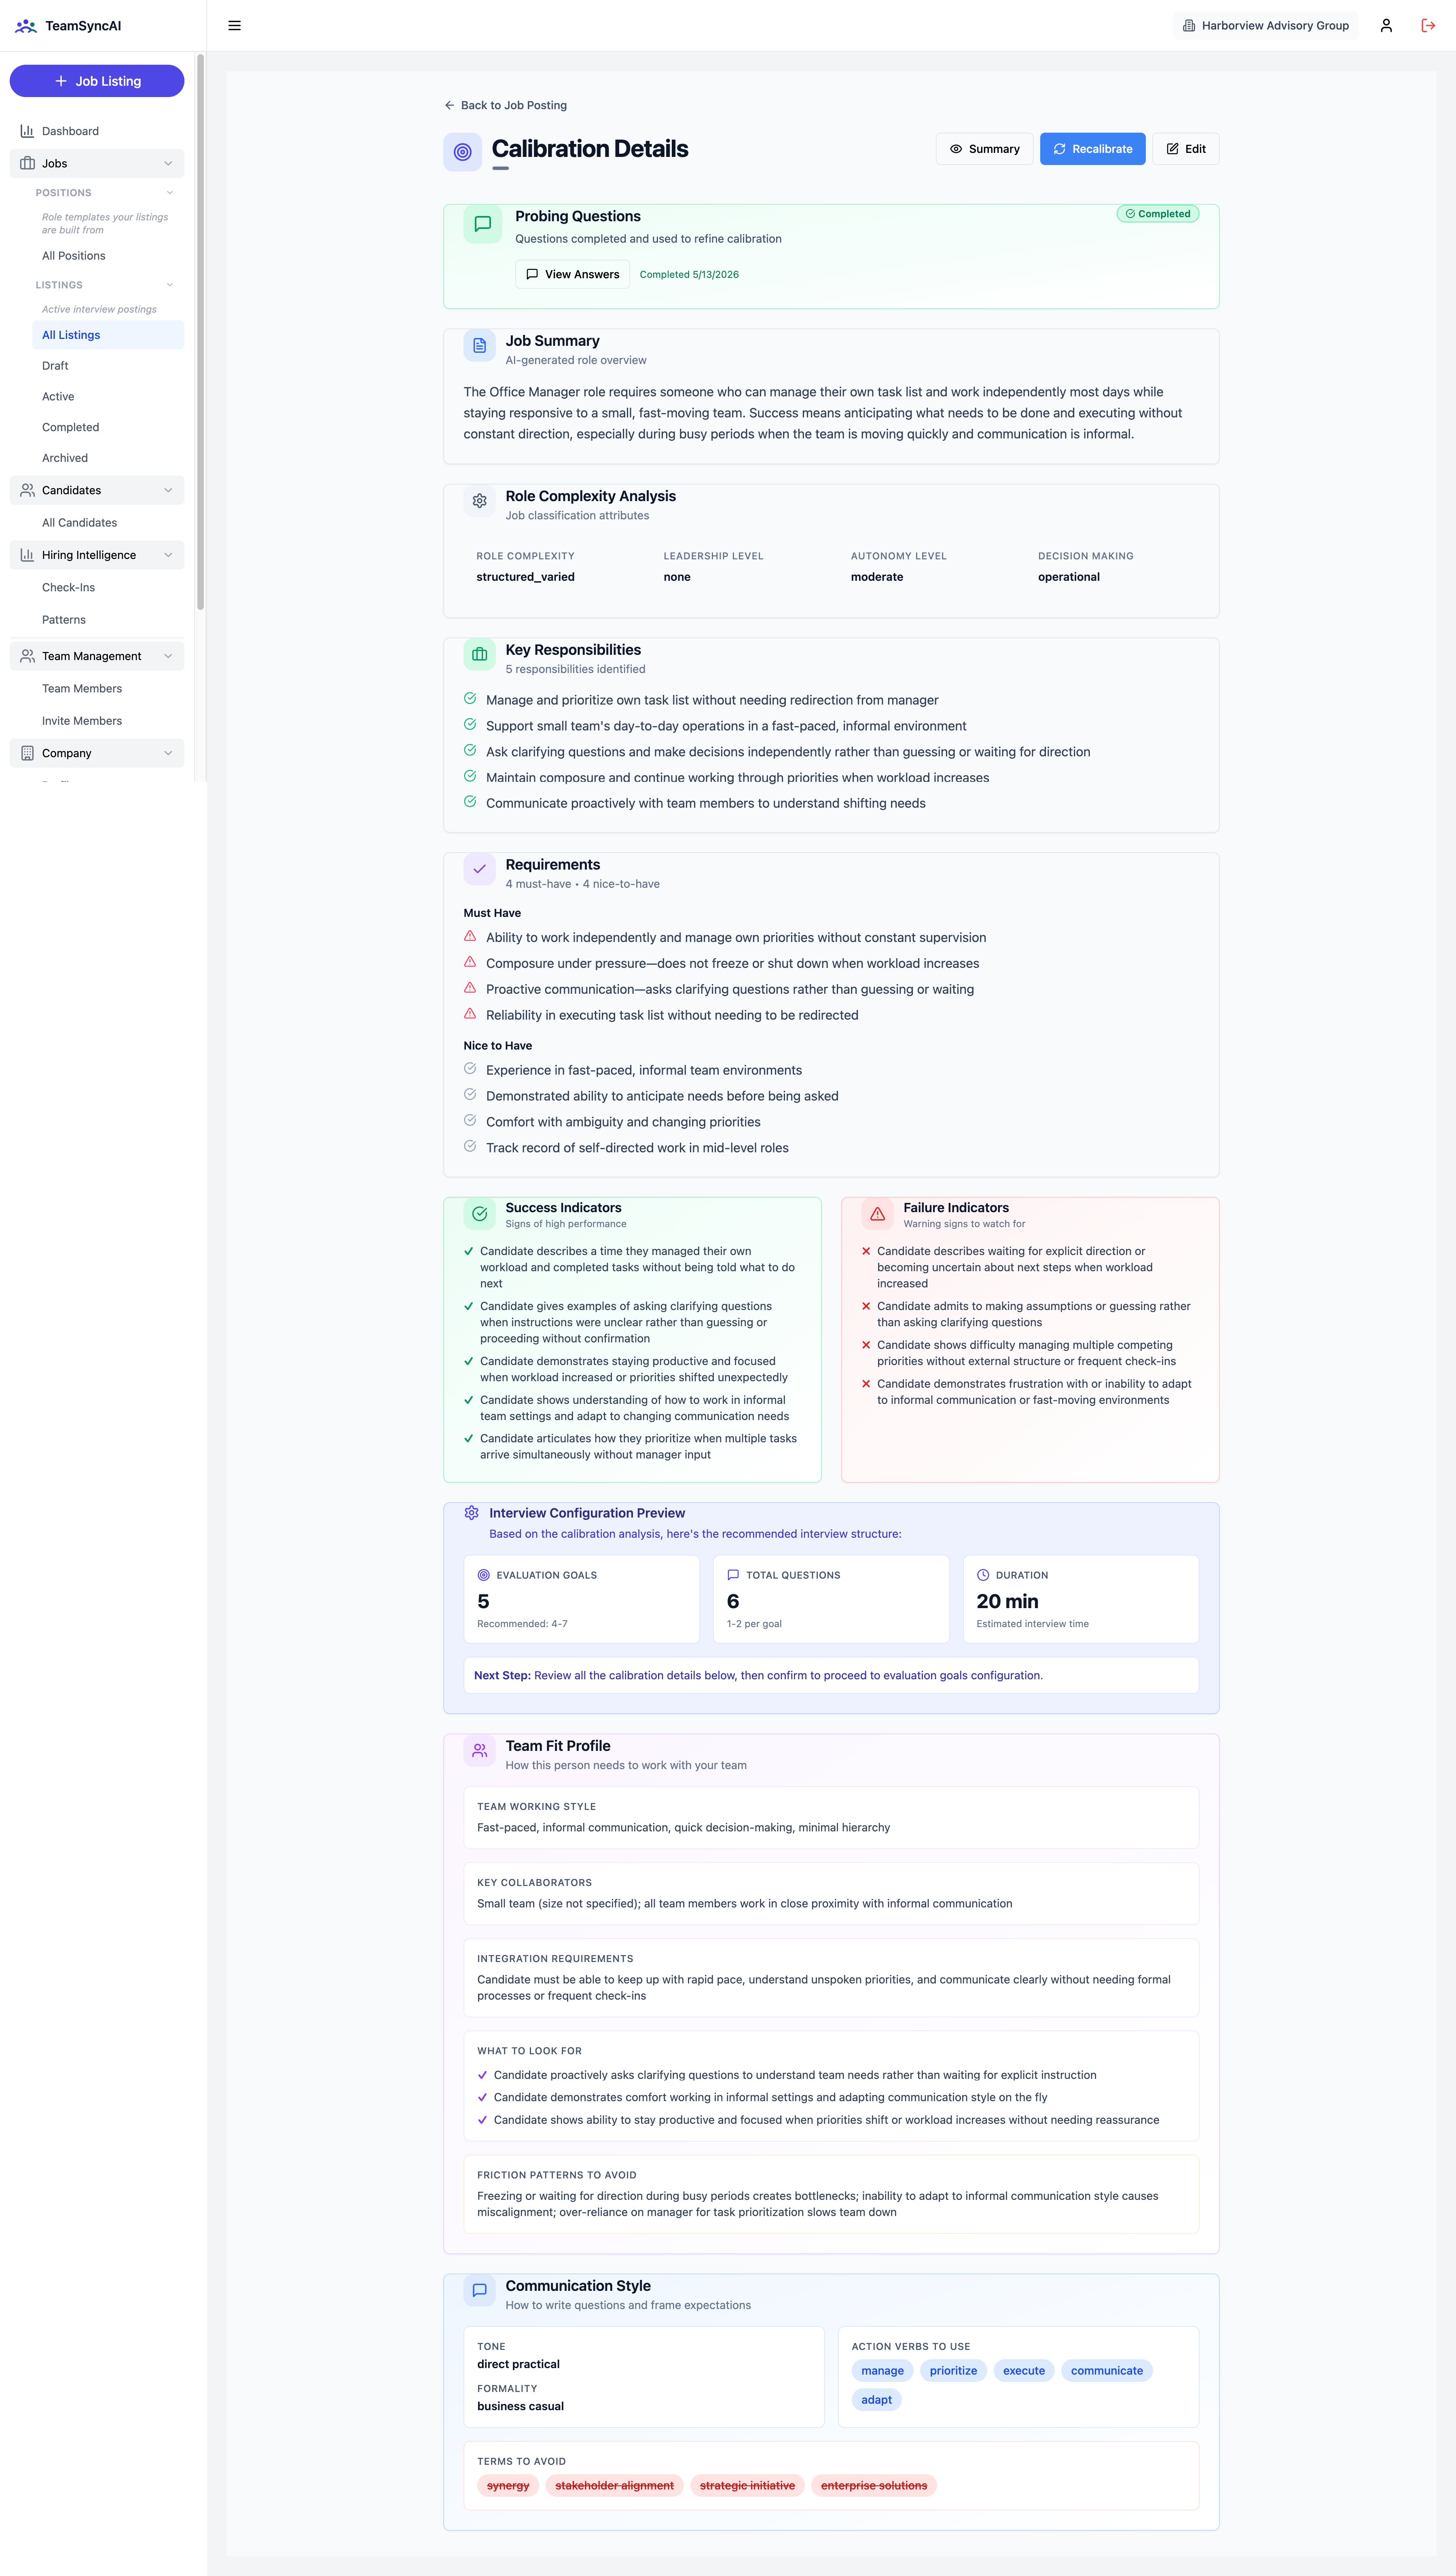Click the Team Fit Profile people icon
The width and height of the screenshot is (1456, 2576).
480,1751
